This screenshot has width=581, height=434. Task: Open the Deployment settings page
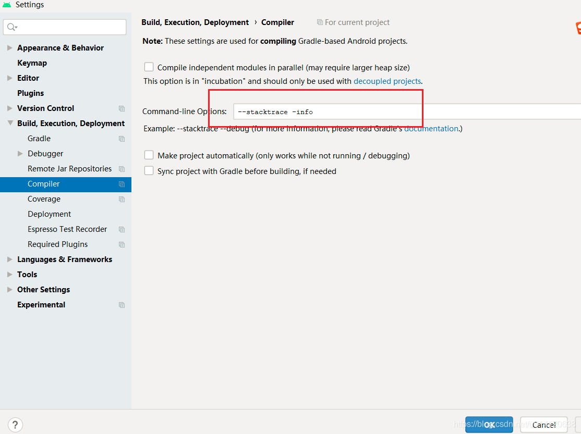[49, 214]
